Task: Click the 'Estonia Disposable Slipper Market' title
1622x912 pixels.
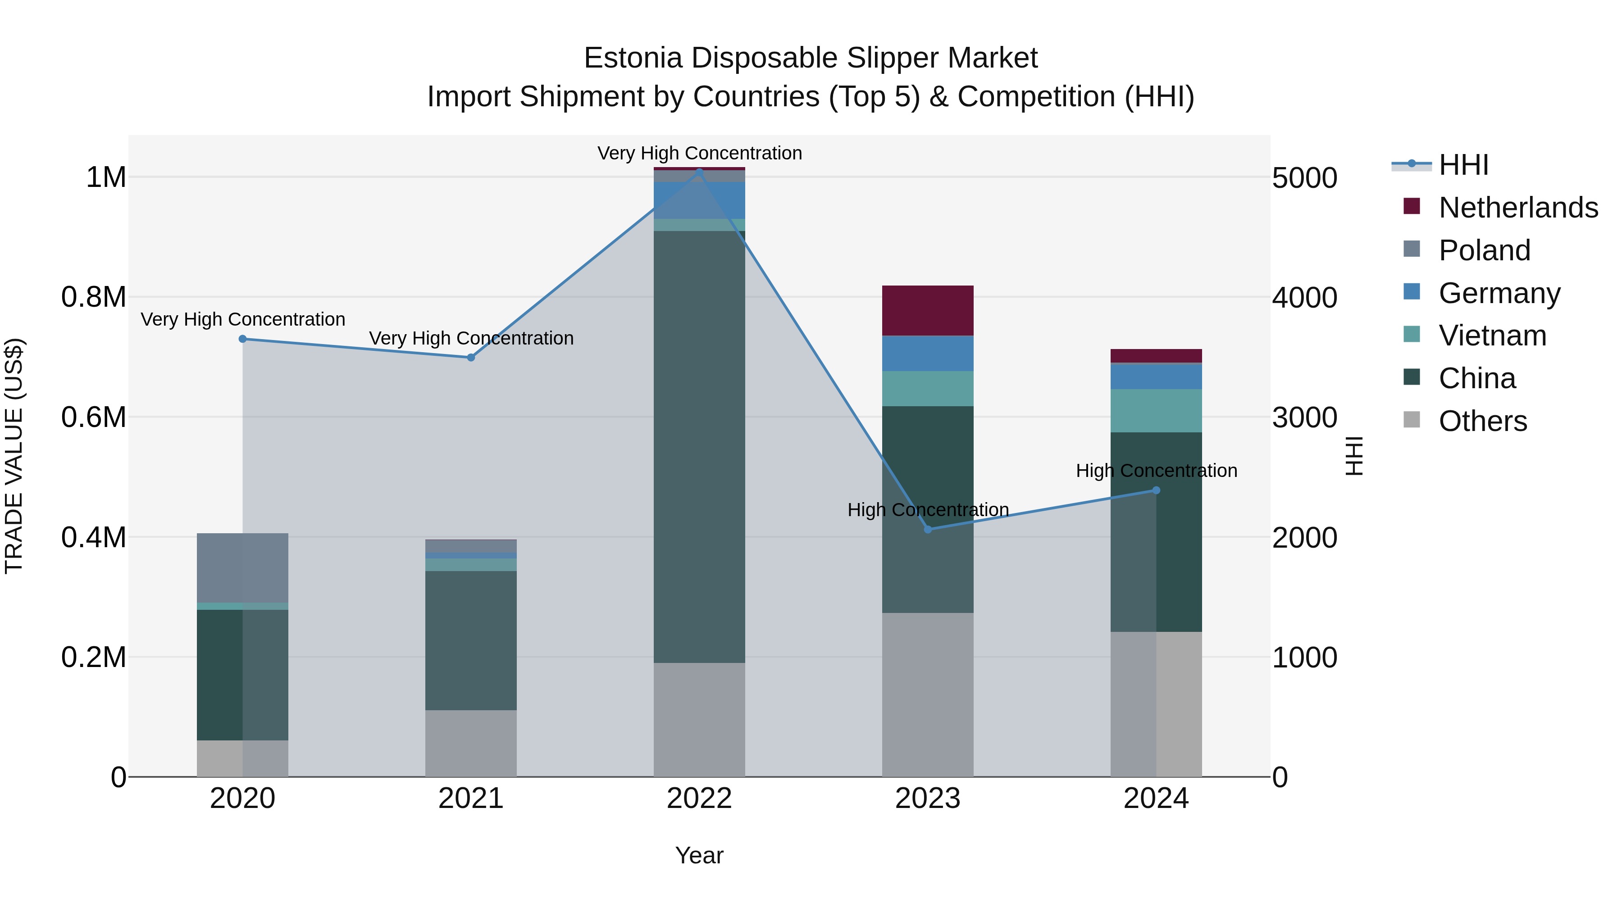Action: tap(811, 58)
